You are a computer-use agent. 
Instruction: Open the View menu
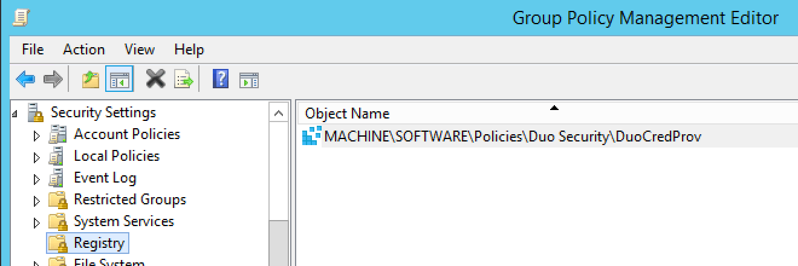coord(140,50)
